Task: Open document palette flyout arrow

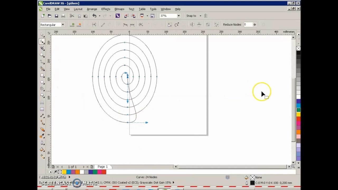Action: coord(50,172)
